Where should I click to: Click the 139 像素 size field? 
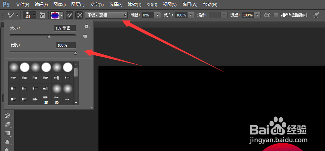(x=65, y=28)
